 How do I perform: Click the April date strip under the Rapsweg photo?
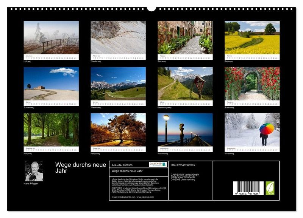pos(252,57)
